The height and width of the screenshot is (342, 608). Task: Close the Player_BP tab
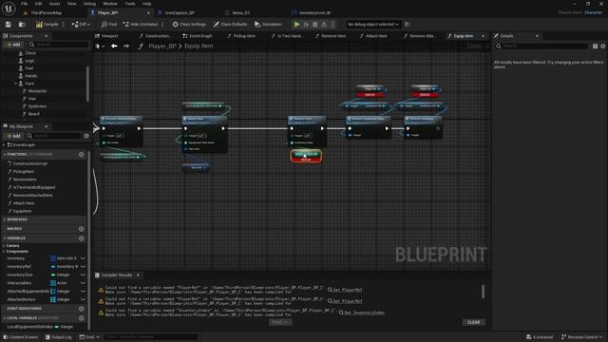click(x=148, y=12)
